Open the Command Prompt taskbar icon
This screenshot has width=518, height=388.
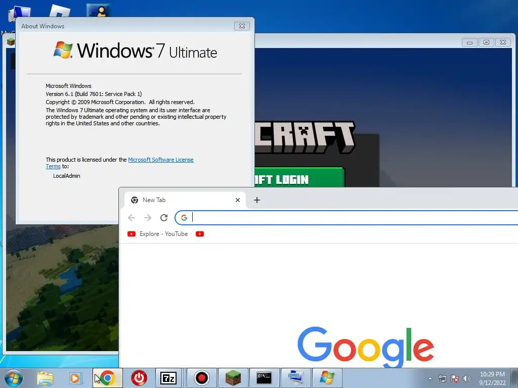tap(264, 378)
